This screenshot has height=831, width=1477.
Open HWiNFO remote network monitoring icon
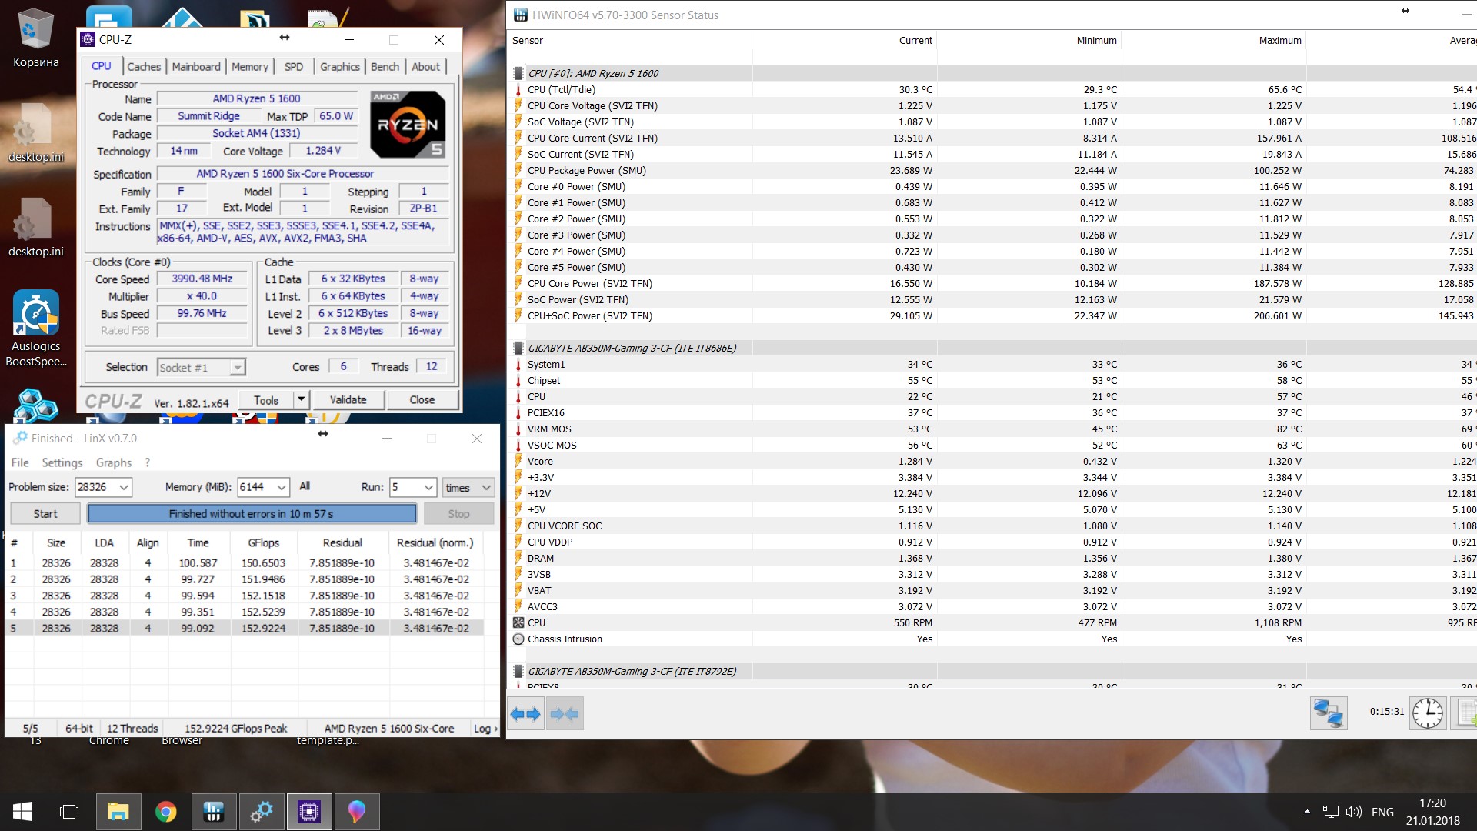point(1329,713)
